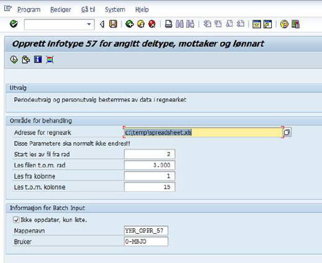Click the green checkmark Enter icon
322x263 pixels.
(14, 24)
